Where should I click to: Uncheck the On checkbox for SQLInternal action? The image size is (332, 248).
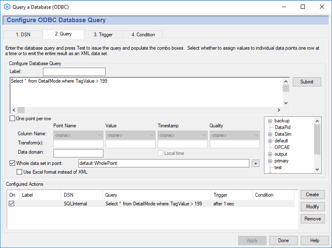click(x=11, y=204)
